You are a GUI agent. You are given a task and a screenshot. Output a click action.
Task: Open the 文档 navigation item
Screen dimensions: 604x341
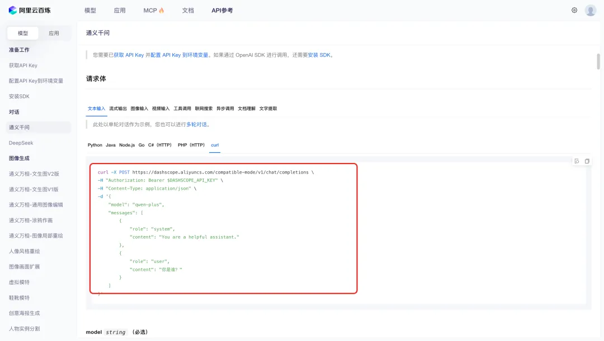point(188,11)
